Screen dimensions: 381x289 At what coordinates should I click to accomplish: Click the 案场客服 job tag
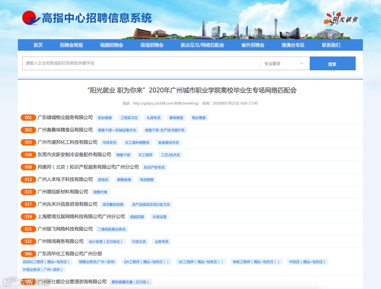point(176,118)
